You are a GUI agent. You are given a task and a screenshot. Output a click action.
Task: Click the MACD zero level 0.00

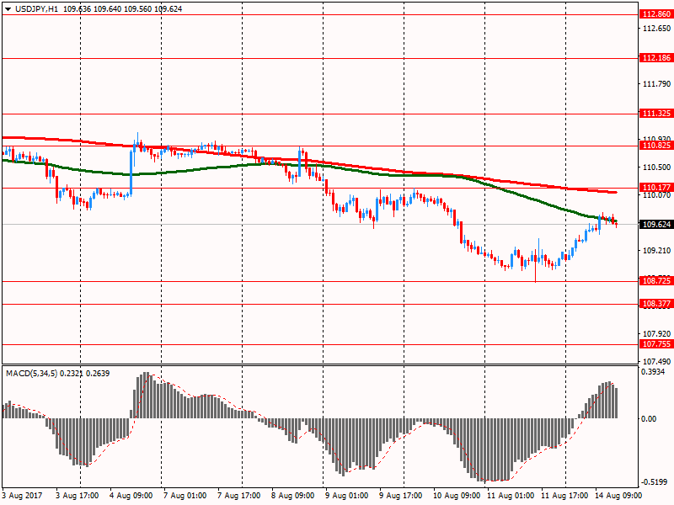(649, 418)
